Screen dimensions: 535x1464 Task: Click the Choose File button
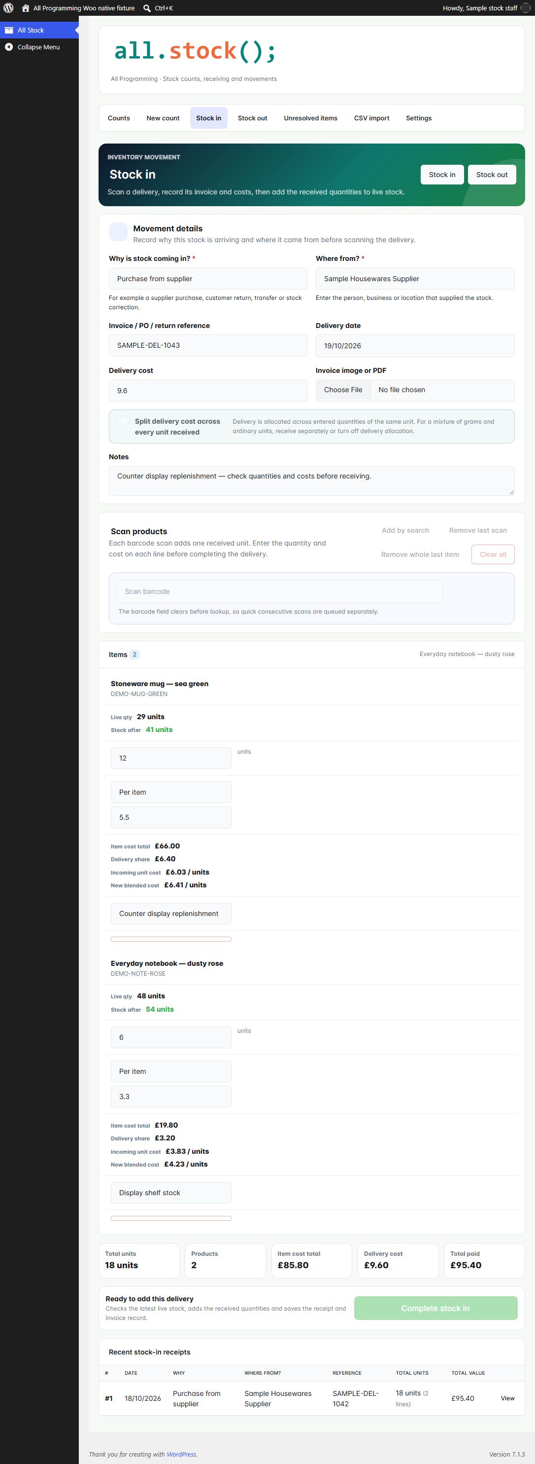[x=343, y=390]
